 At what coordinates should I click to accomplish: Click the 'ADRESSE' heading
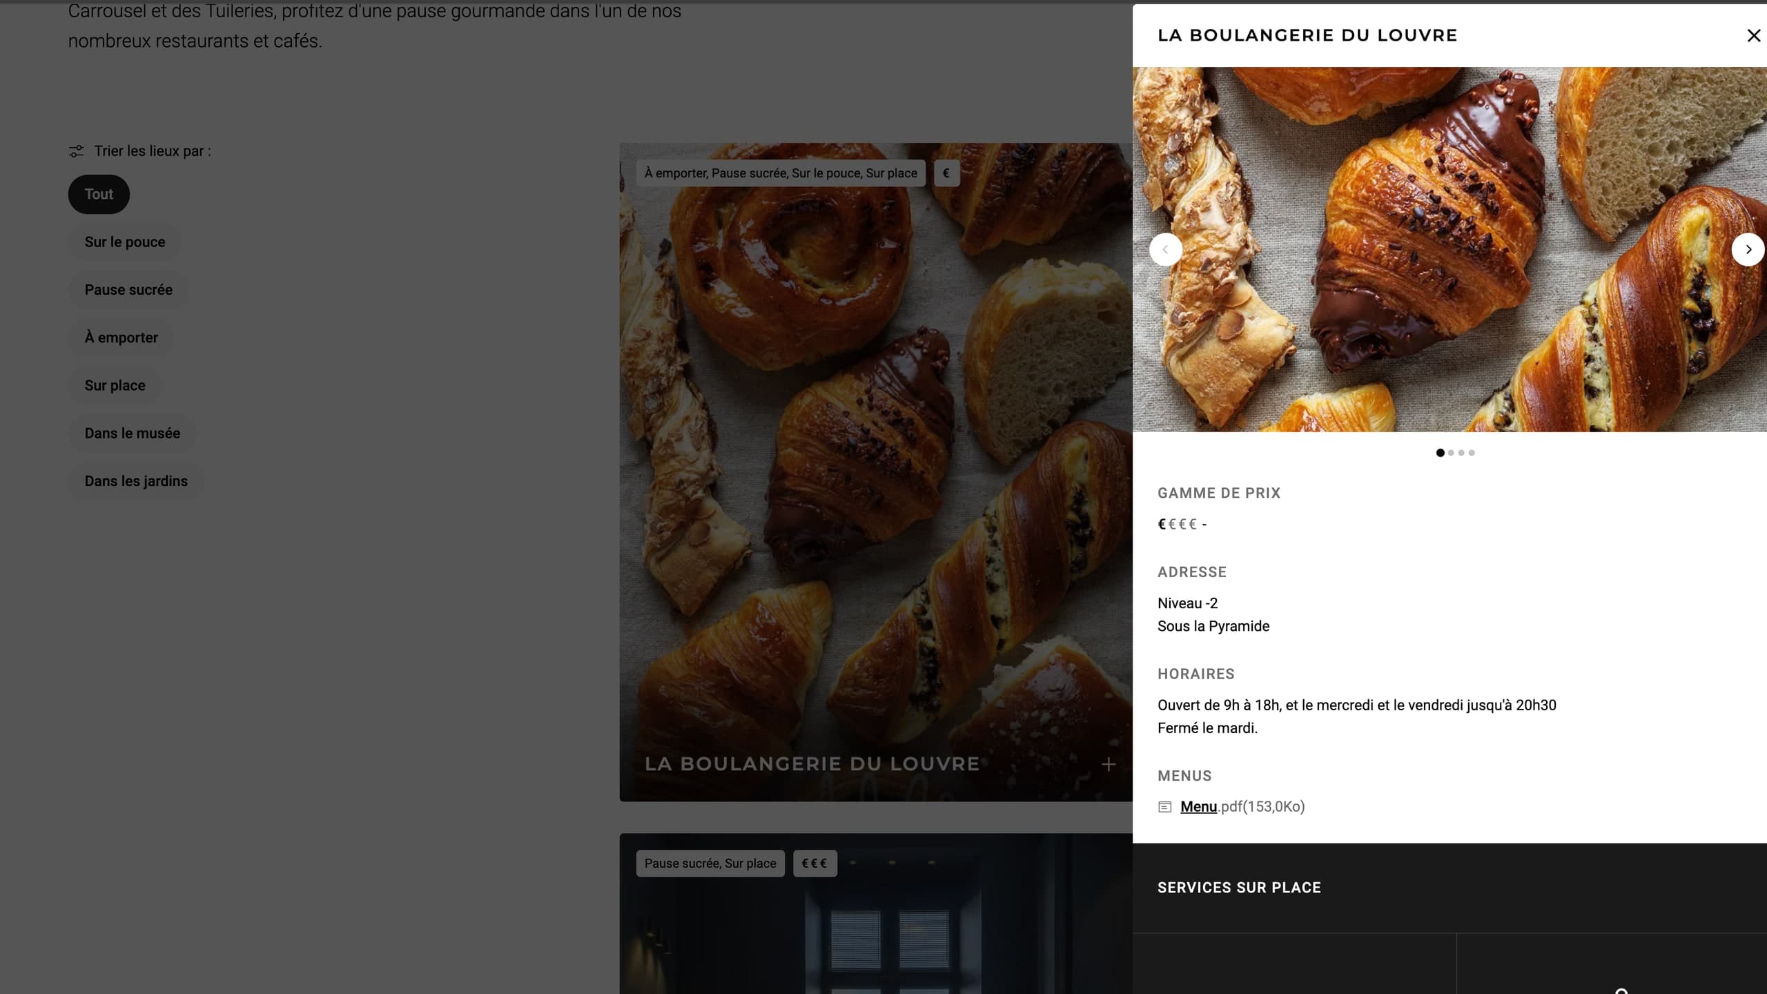point(1192,572)
